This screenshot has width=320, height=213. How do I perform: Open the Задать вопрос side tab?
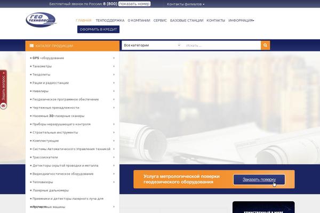[3, 89]
